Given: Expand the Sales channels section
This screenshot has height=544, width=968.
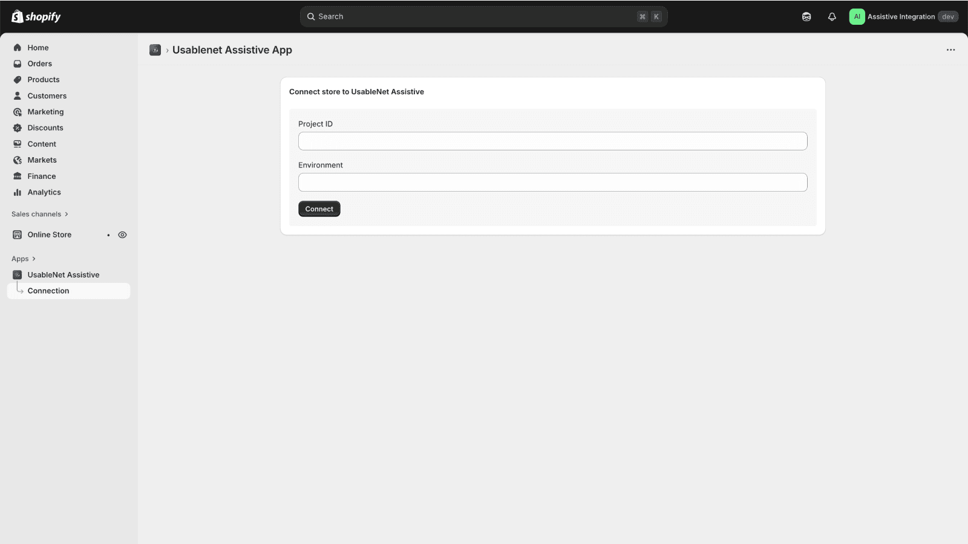Looking at the screenshot, I should tap(40, 214).
